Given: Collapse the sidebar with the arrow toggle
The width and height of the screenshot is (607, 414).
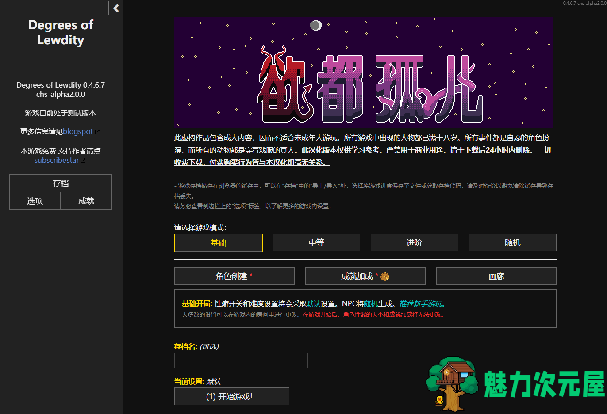Looking at the screenshot, I should coord(115,8).
